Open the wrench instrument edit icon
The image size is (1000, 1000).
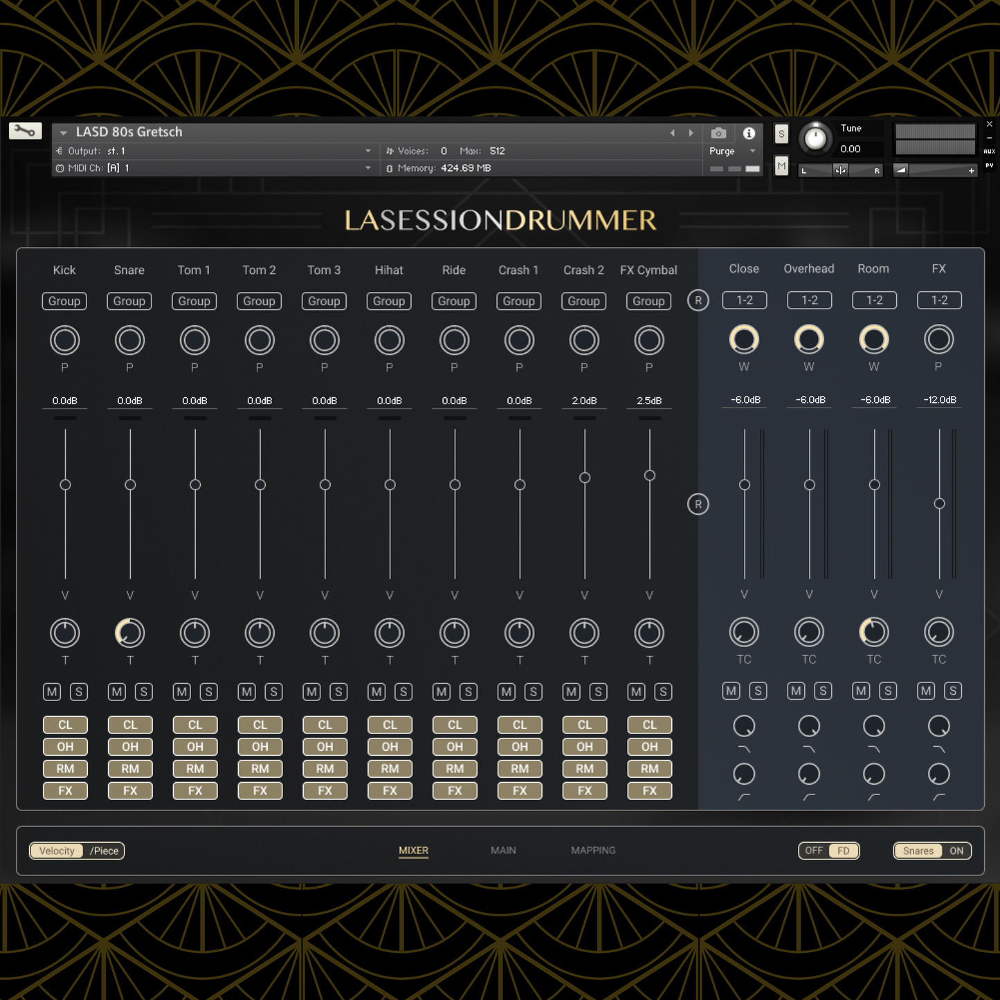coord(25,131)
